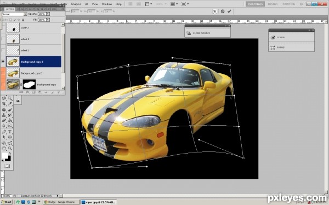Open the zoom level dropdown in application bar
This screenshot has height=205, width=329.
click(x=162, y=4)
